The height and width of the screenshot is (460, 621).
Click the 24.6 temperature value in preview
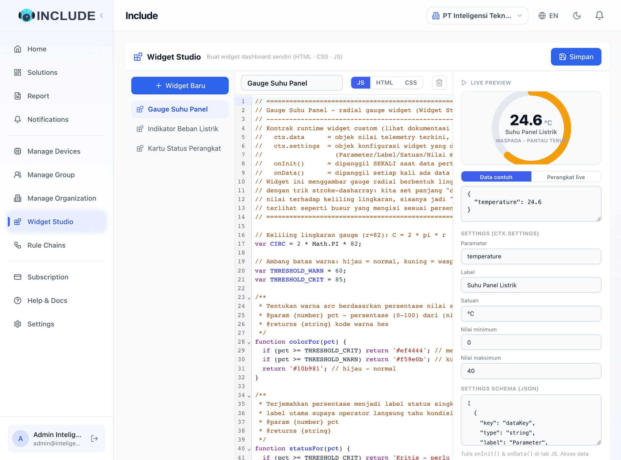(526, 120)
